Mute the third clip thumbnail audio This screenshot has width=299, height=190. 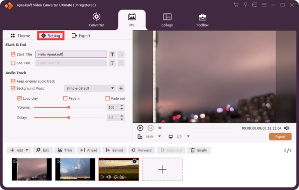click(109, 177)
